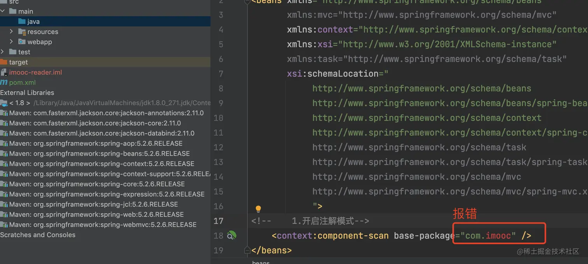Click the library icon for spring-core:5.2.6.RELEASE

tap(3, 184)
